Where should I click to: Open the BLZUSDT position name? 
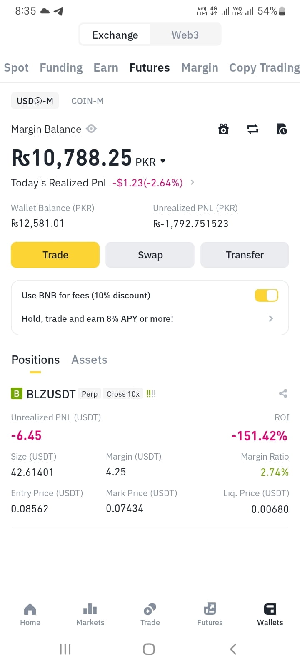click(51, 394)
